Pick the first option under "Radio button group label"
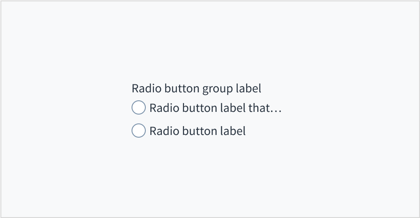The height and width of the screenshot is (218, 420). (x=139, y=108)
